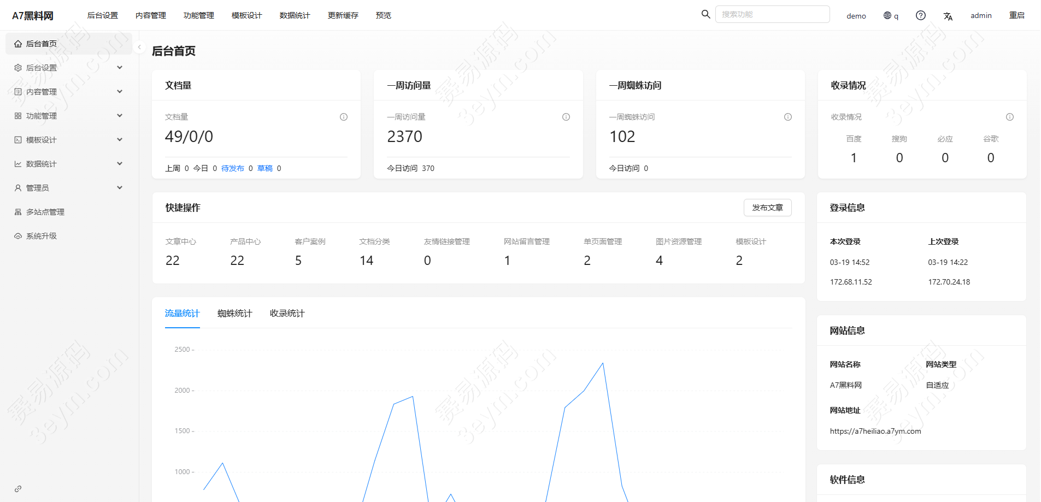Switch to the 收录统计 tab
1041x502 pixels.
pos(287,313)
